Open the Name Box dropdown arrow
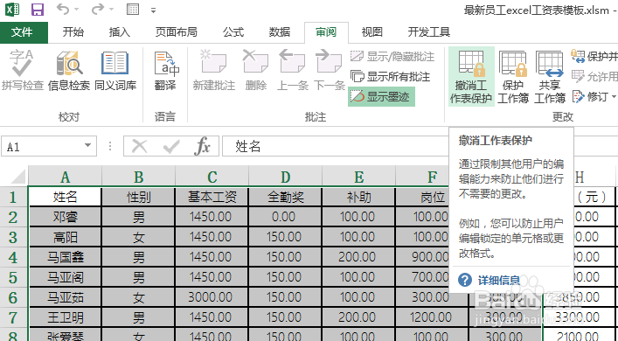The height and width of the screenshot is (341, 618). point(88,145)
